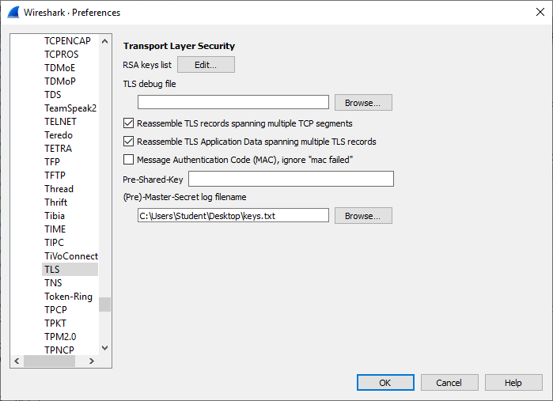
Task: Open Help for preferences
Action: click(x=513, y=383)
